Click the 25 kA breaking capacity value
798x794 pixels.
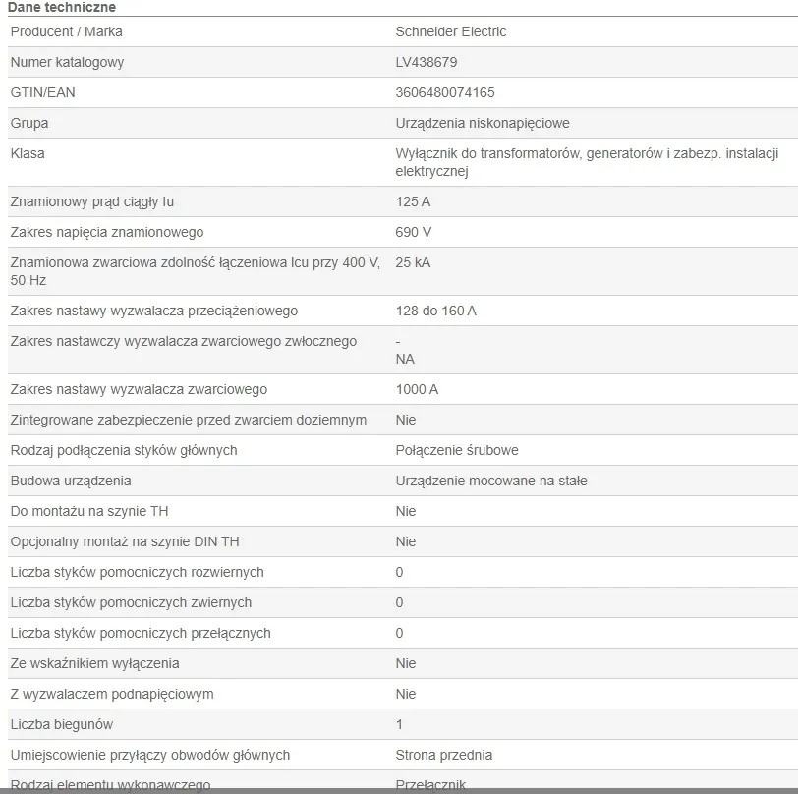tap(413, 262)
